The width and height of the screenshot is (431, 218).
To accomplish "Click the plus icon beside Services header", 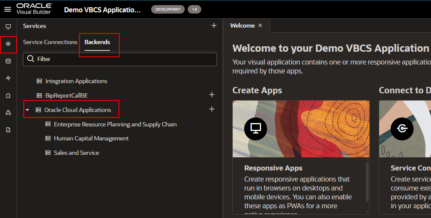I will click(x=214, y=25).
